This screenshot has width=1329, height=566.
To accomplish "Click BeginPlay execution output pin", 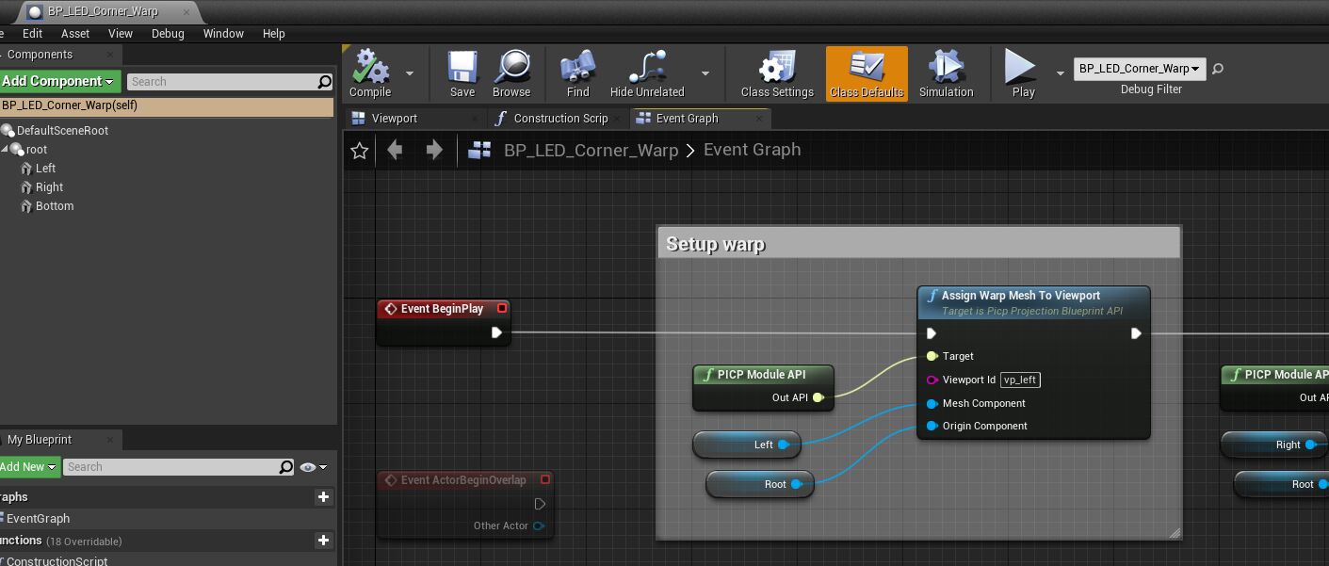I will point(496,332).
